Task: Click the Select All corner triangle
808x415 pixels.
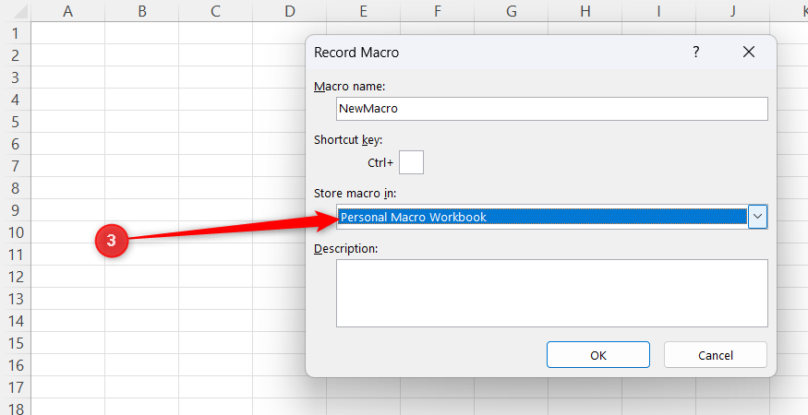Action: 18,11
